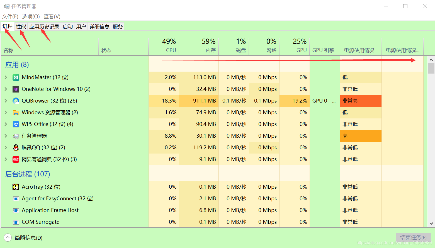Click the OneNote for Windows 10 icon
Viewport: 435px width, 248px height.
tap(16, 89)
